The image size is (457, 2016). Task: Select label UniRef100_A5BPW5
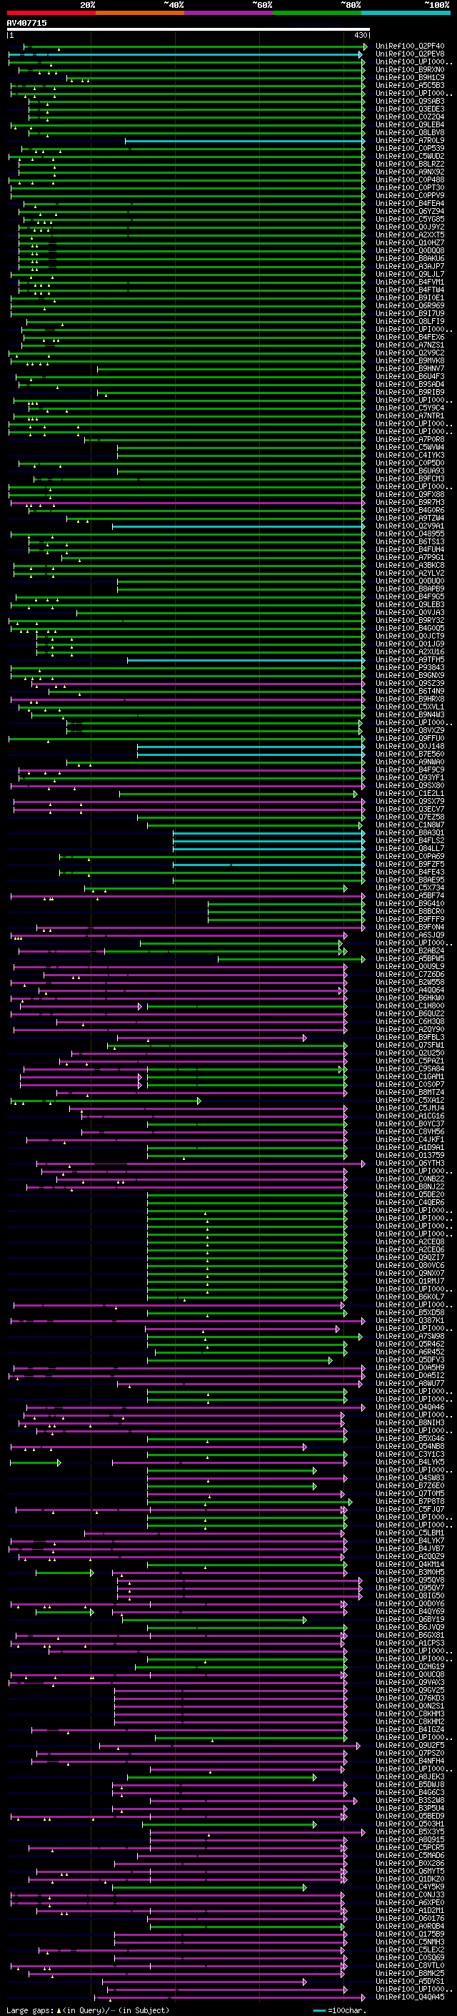410,959
